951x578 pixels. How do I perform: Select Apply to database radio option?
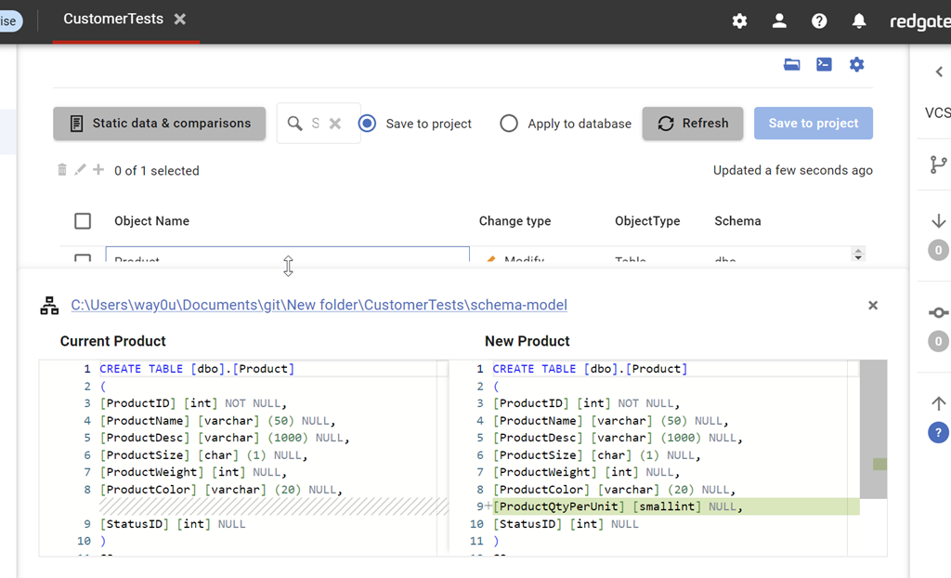click(x=509, y=124)
